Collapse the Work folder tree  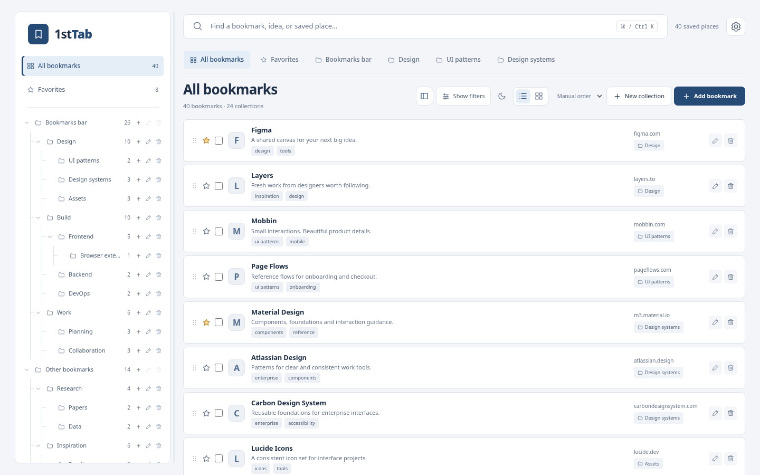[x=38, y=313]
